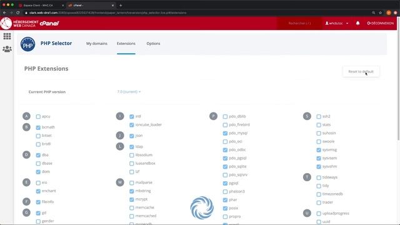Screen dimensions: 400x225
Task: Switch to the My domains tab
Action: [x=97, y=44]
